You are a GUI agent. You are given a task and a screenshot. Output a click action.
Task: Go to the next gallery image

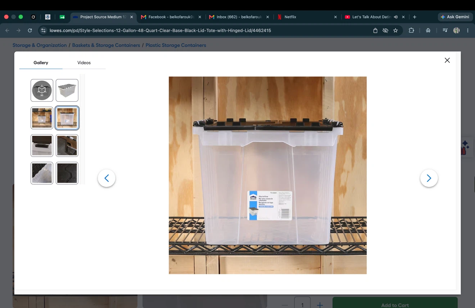point(429,178)
